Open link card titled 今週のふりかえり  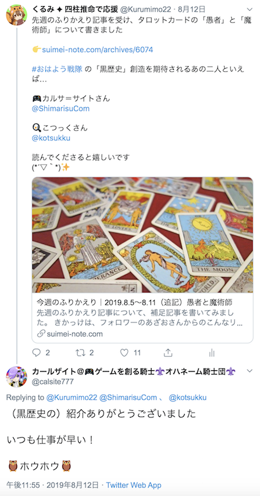143,318
